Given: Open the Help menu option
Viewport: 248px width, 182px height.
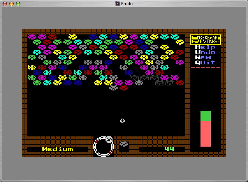Looking at the screenshot, I should [x=205, y=47].
